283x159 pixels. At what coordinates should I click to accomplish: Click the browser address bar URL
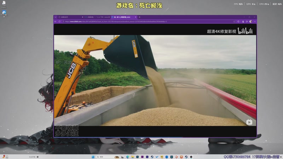coord(116,22)
